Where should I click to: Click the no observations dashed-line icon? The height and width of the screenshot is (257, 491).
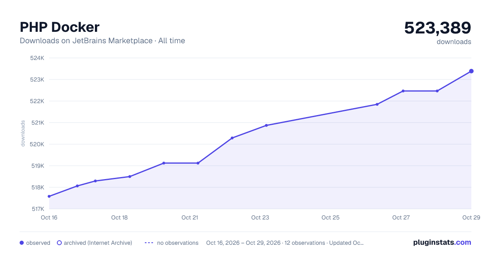point(149,243)
